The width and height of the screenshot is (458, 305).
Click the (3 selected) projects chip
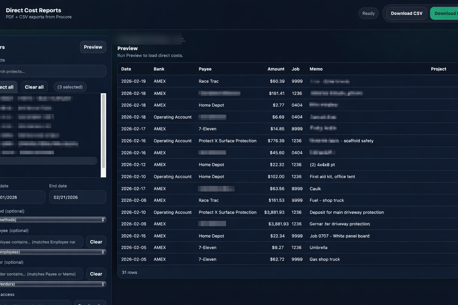pyautogui.click(x=69, y=87)
